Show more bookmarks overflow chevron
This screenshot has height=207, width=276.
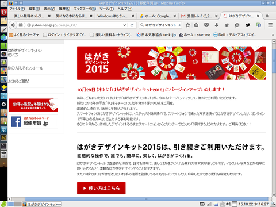pyautogui.click(x=273, y=35)
